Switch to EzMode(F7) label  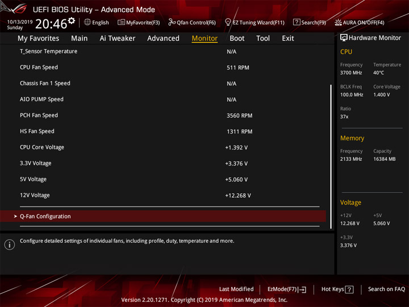(282, 289)
